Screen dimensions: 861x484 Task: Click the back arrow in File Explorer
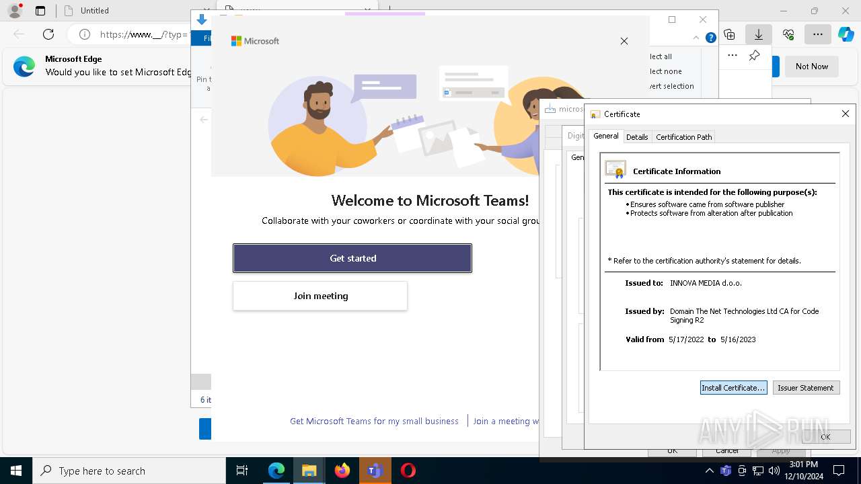203,120
